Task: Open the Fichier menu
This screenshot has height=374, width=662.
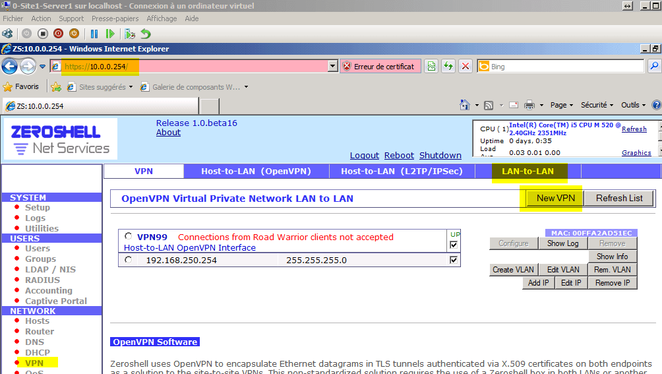Action: coord(13,18)
